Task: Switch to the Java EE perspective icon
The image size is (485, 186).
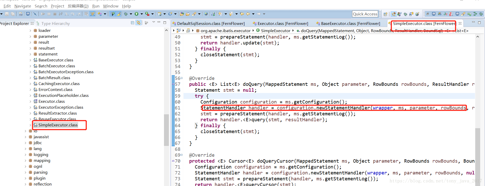Action: [x=394, y=14]
